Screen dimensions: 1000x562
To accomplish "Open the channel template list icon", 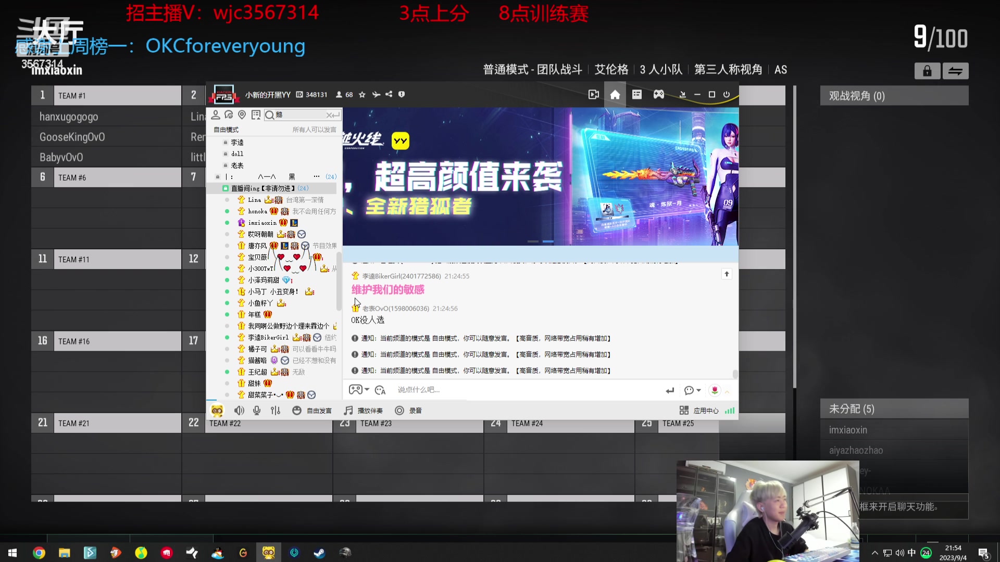I will [637, 95].
